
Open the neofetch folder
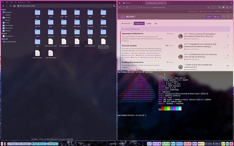point(90,23)
